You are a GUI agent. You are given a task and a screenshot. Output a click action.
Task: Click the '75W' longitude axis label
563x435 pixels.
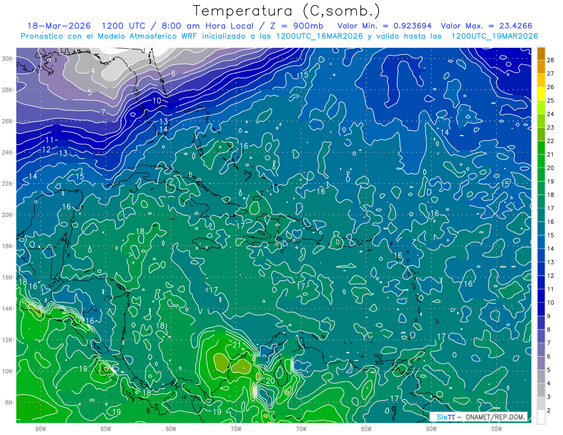[x=236, y=429]
